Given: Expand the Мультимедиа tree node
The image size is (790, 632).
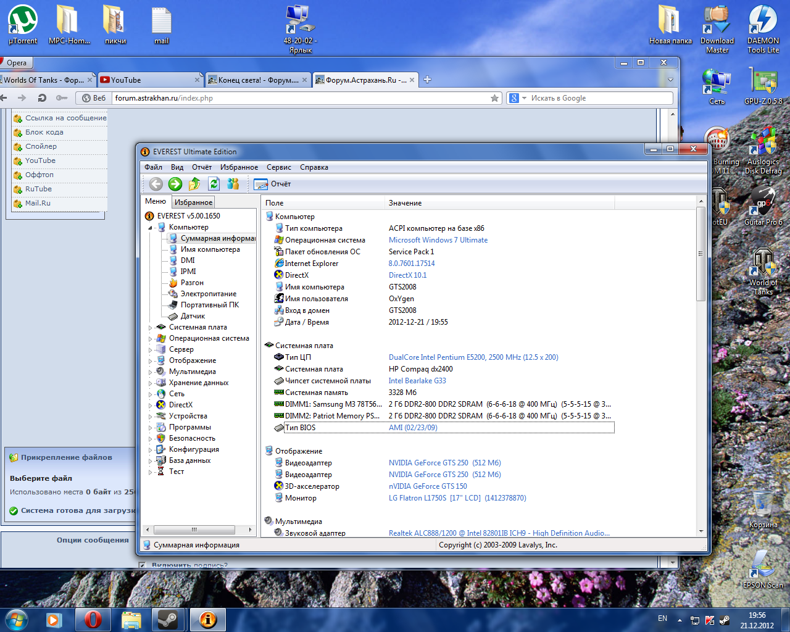Looking at the screenshot, I should 150,372.
